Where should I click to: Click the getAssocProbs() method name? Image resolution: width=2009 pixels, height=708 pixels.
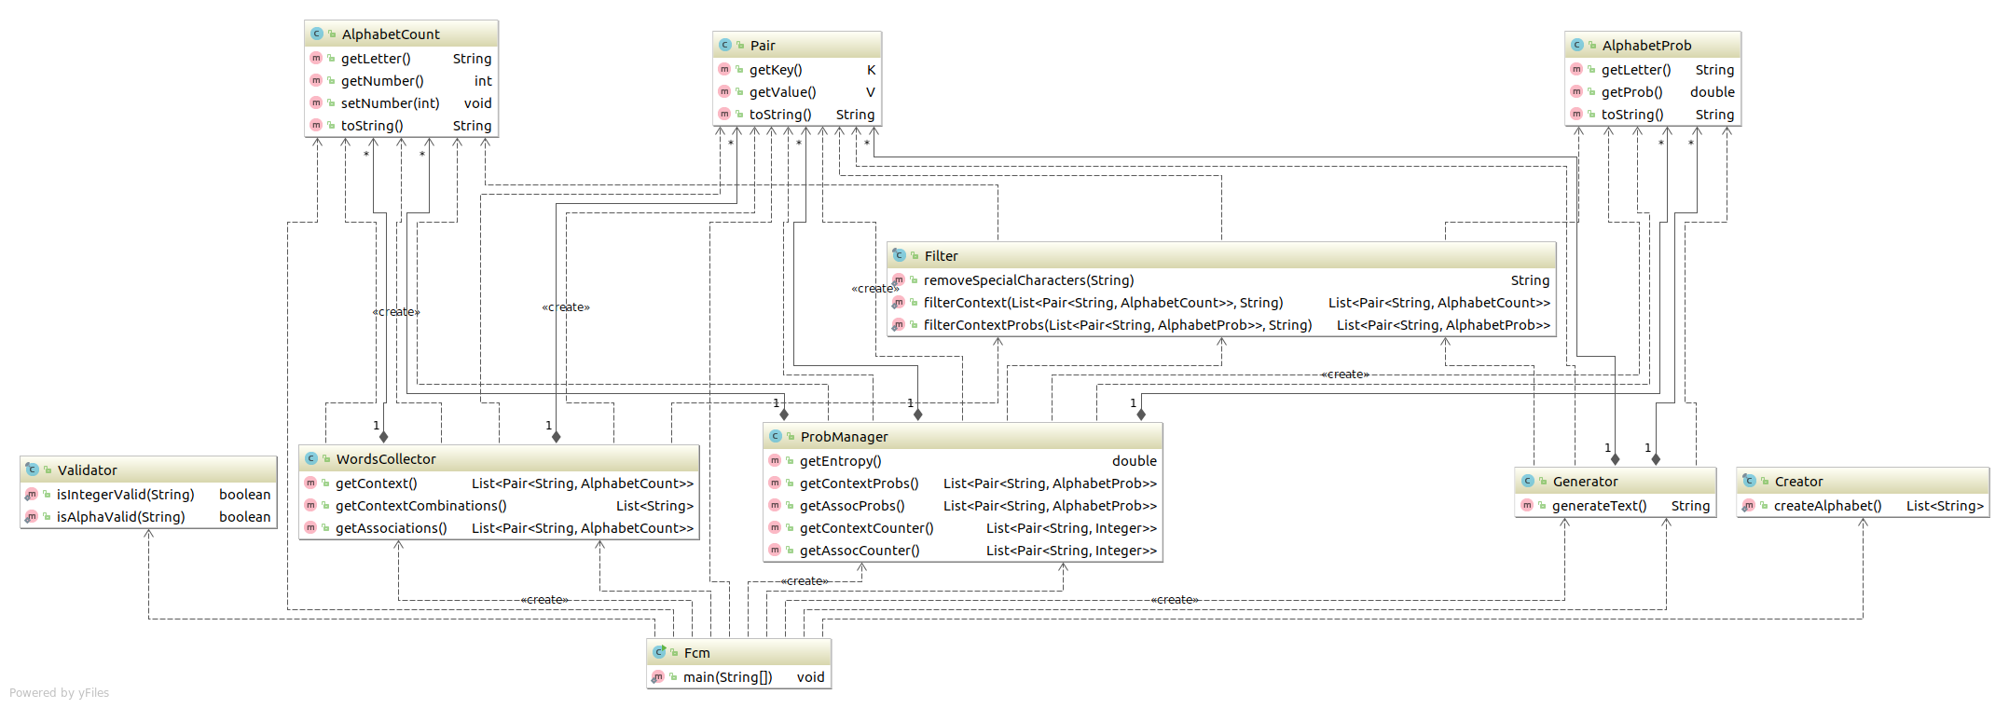click(852, 506)
